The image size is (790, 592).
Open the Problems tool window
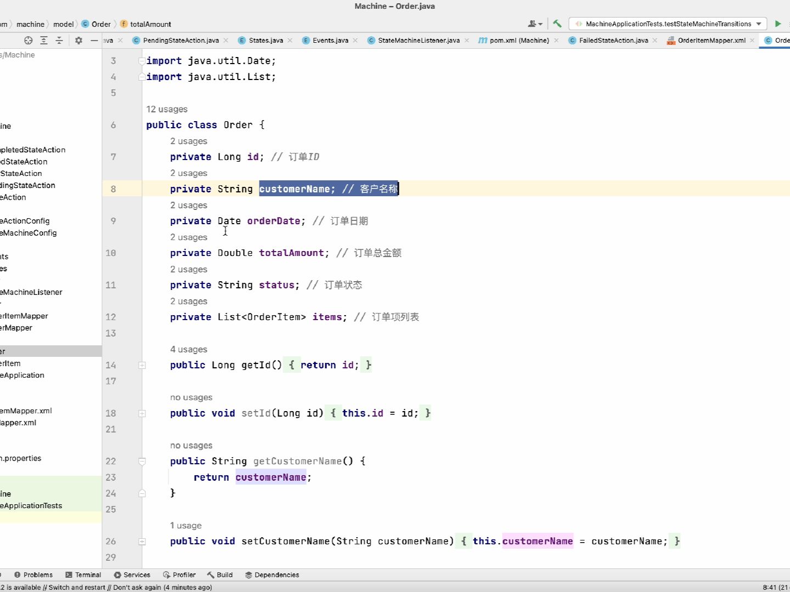33,575
